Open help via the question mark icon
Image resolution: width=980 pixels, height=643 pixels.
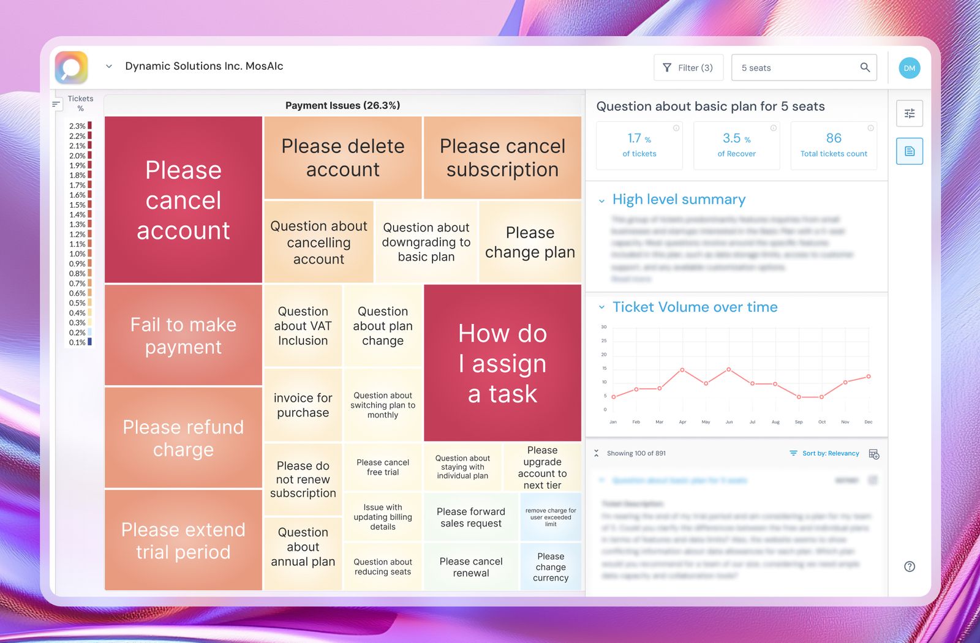(x=909, y=566)
